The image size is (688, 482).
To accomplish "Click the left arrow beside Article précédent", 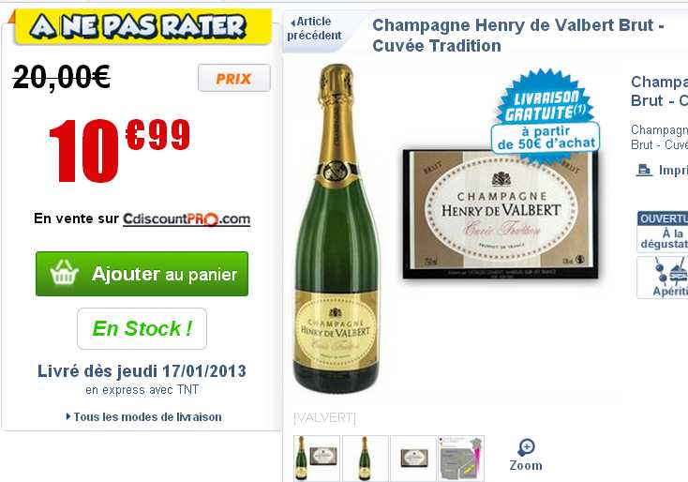I will (x=293, y=22).
